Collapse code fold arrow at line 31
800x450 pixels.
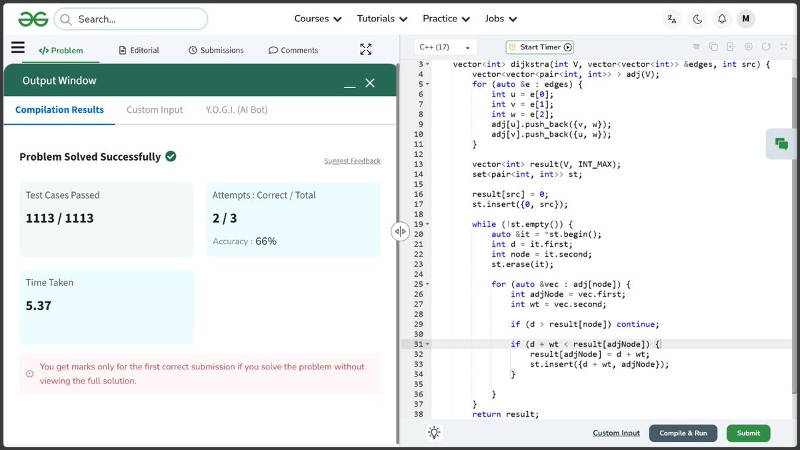(427, 344)
